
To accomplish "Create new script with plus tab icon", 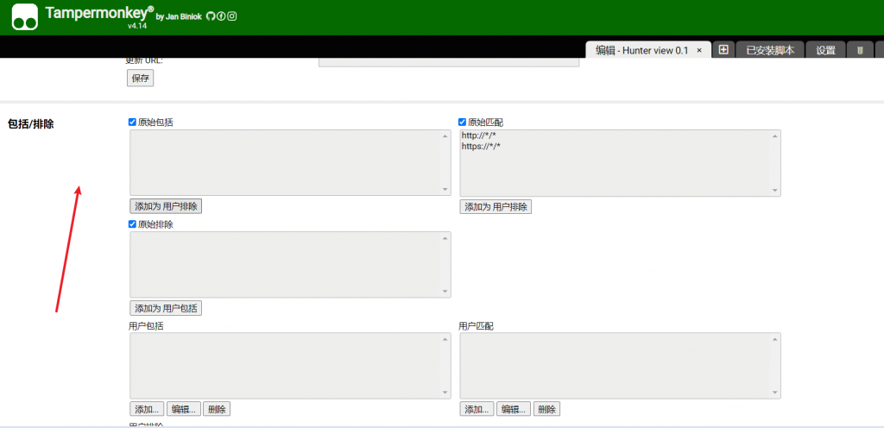I will (724, 49).
